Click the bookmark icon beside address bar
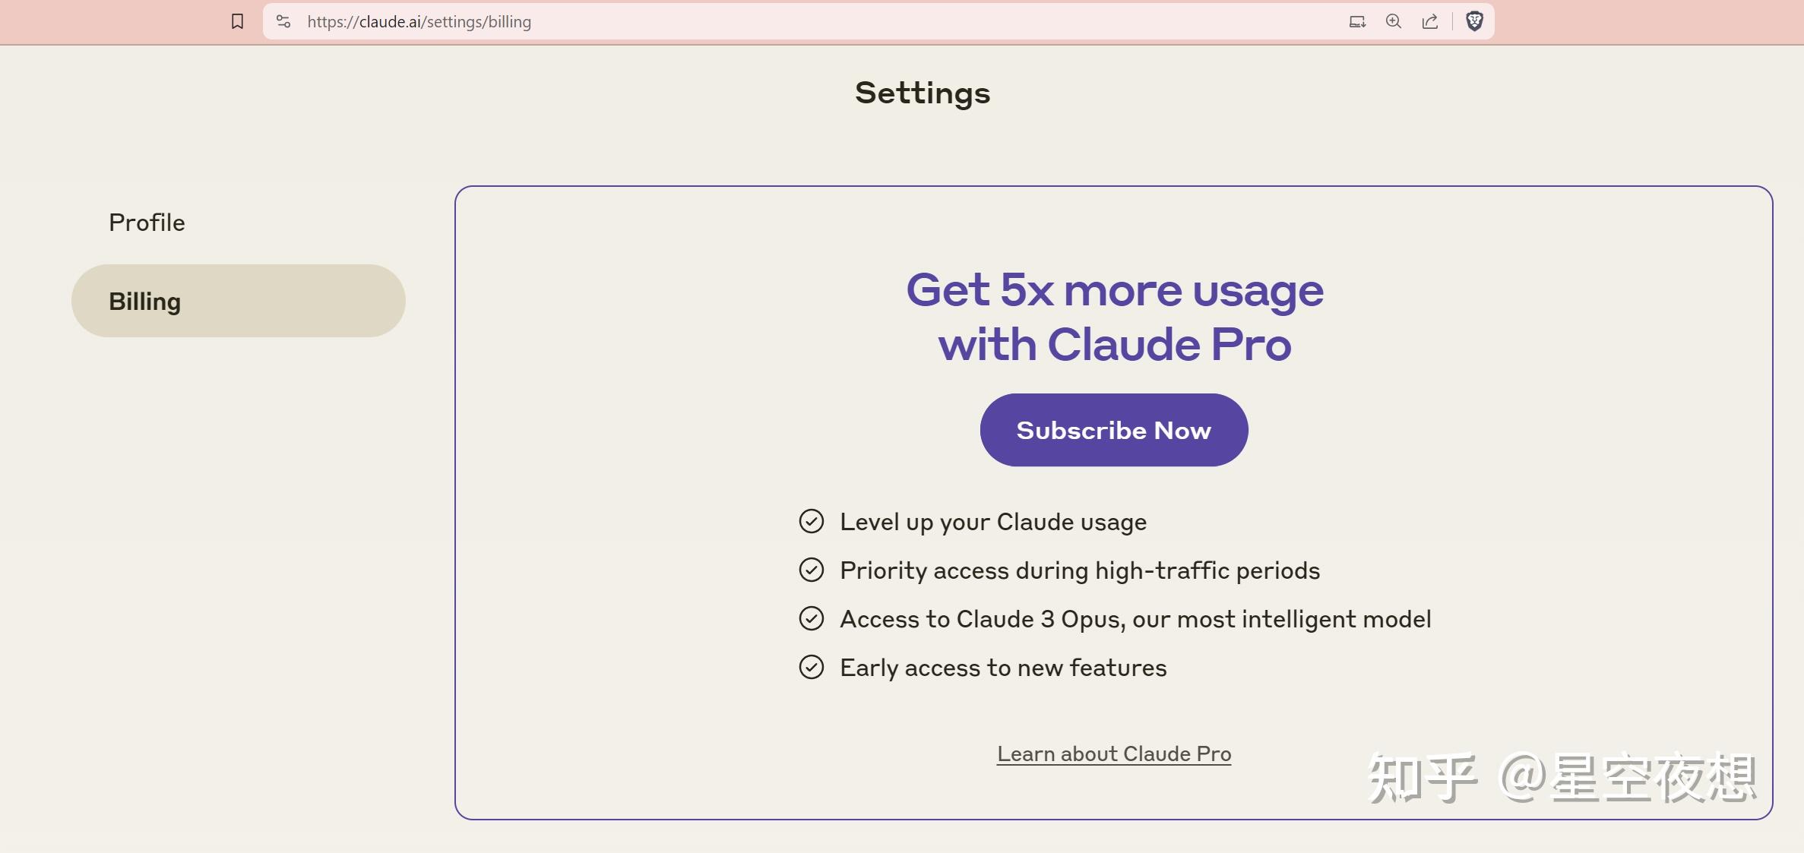1804x853 pixels. pyautogui.click(x=237, y=21)
